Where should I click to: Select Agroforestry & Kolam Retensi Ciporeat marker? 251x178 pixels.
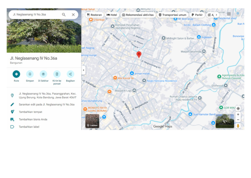point(219,77)
